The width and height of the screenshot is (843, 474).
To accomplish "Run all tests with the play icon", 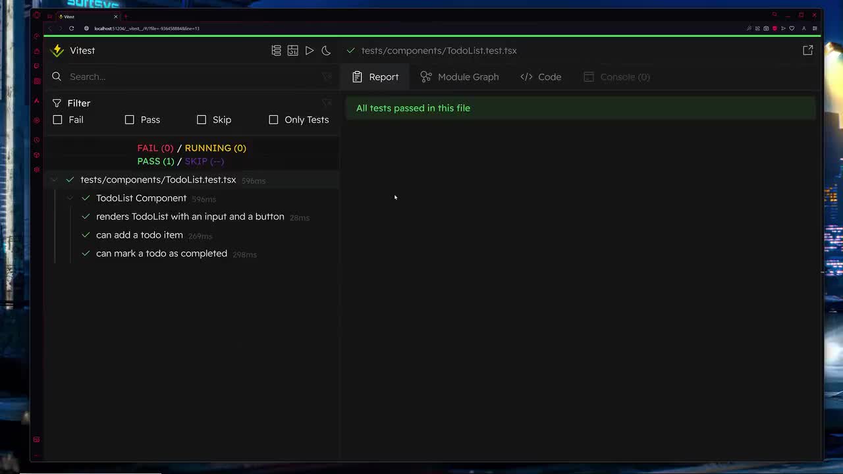I will point(310,51).
